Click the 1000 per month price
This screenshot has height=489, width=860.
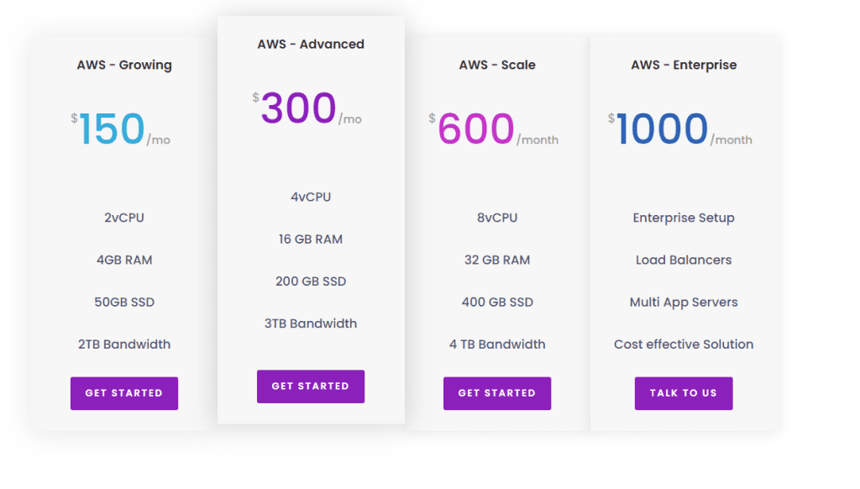[x=662, y=129]
